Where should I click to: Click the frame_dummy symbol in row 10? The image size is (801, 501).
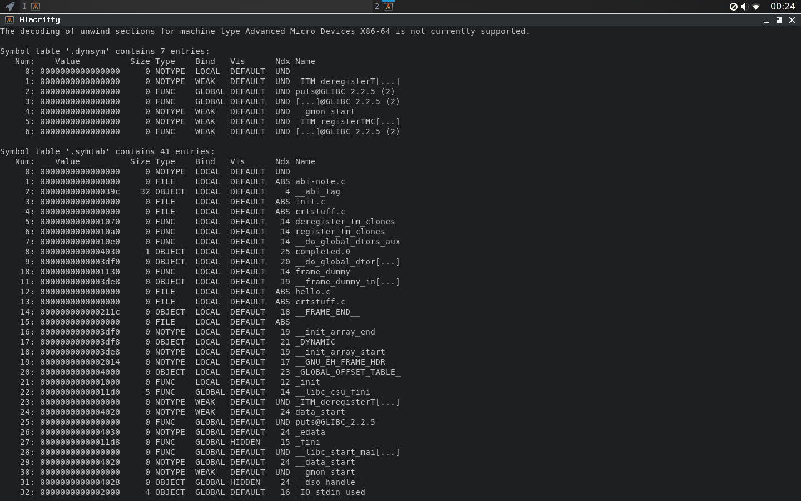(x=323, y=272)
